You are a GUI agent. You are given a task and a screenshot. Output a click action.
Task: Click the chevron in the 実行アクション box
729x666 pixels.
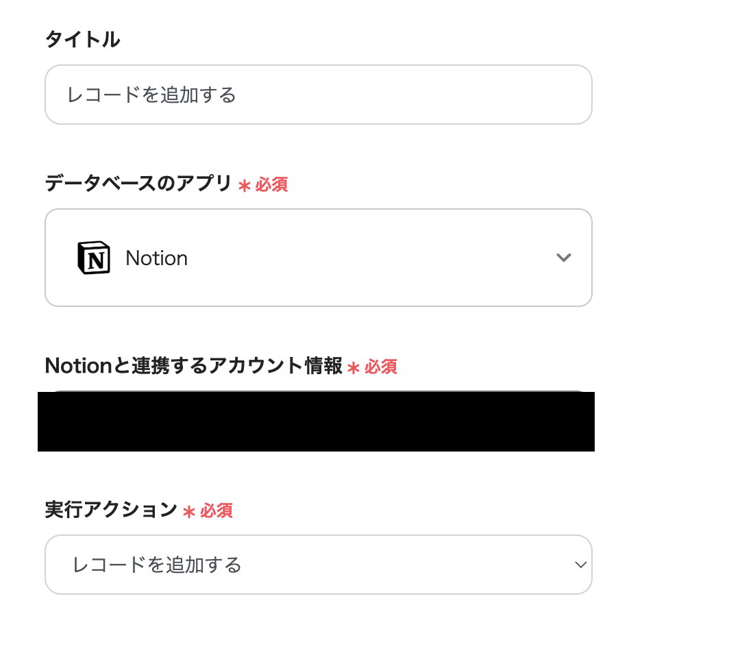click(580, 565)
